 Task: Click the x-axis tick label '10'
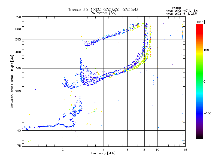coord(158,150)
